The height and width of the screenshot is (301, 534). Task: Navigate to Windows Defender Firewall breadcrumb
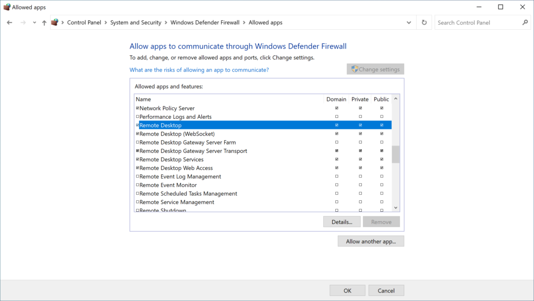(205, 22)
